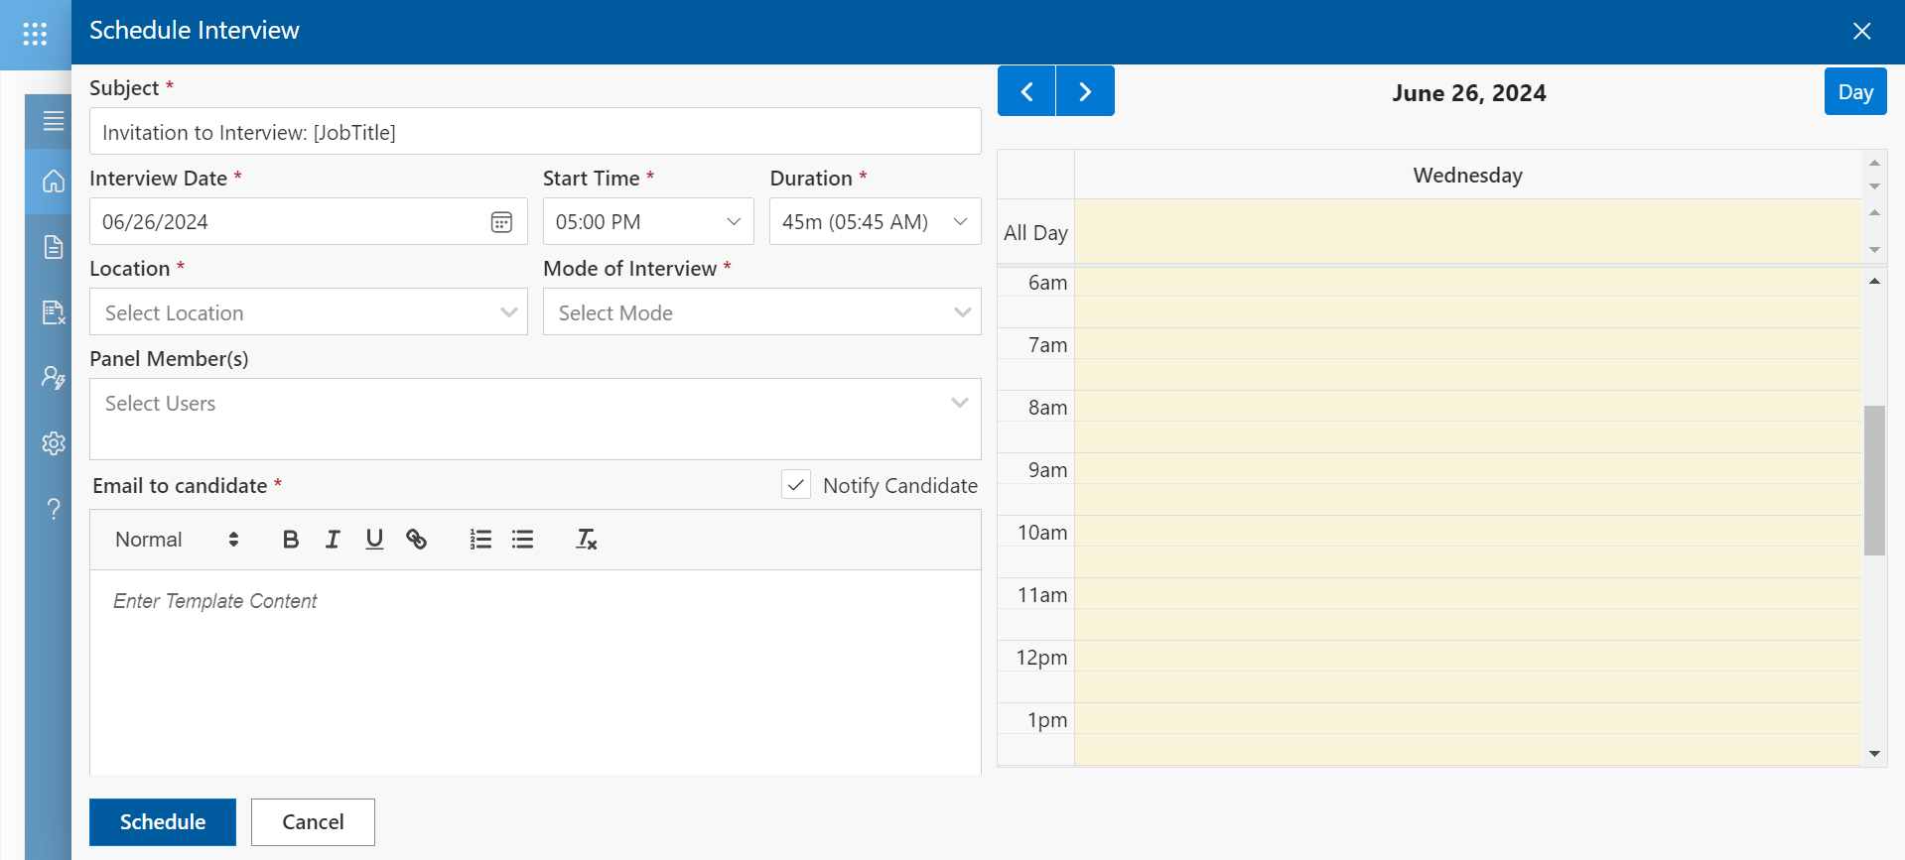
Task: Apply italic formatting in email editor
Action: [x=333, y=540]
